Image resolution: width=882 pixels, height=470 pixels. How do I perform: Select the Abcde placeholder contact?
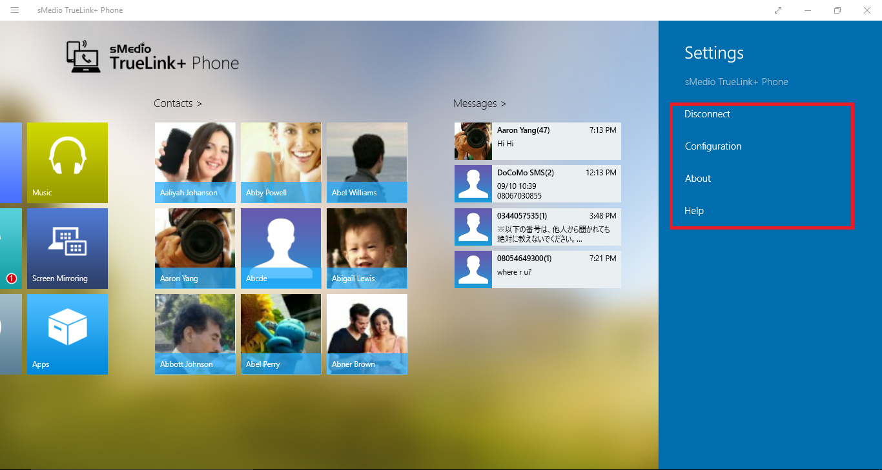(x=281, y=248)
